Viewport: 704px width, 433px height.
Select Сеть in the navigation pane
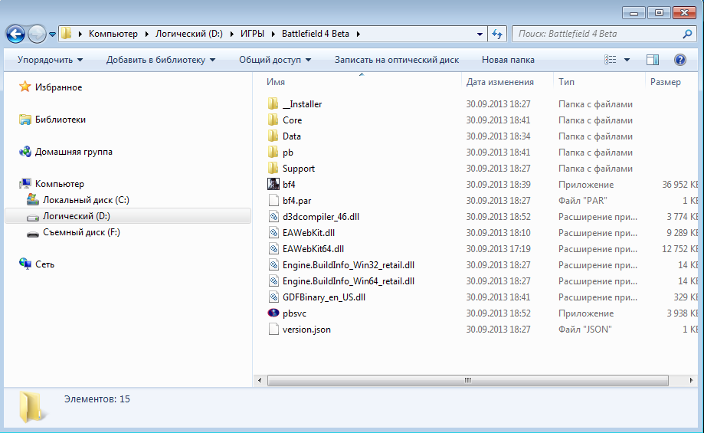point(44,264)
